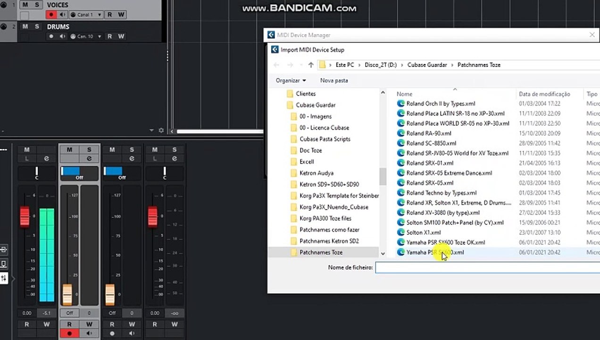
Task: Click edit channel 'e' button on first mixer strip
Action: click(x=46, y=159)
